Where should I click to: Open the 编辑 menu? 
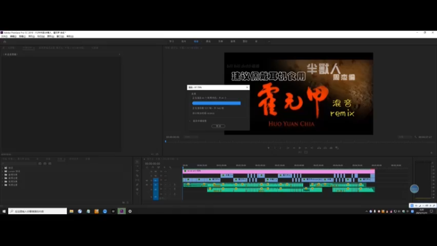click(13, 36)
